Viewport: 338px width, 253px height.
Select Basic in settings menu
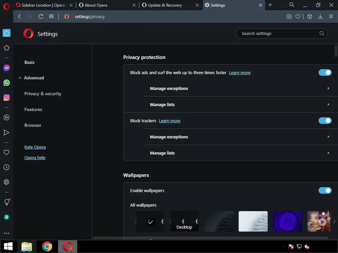click(x=29, y=62)
